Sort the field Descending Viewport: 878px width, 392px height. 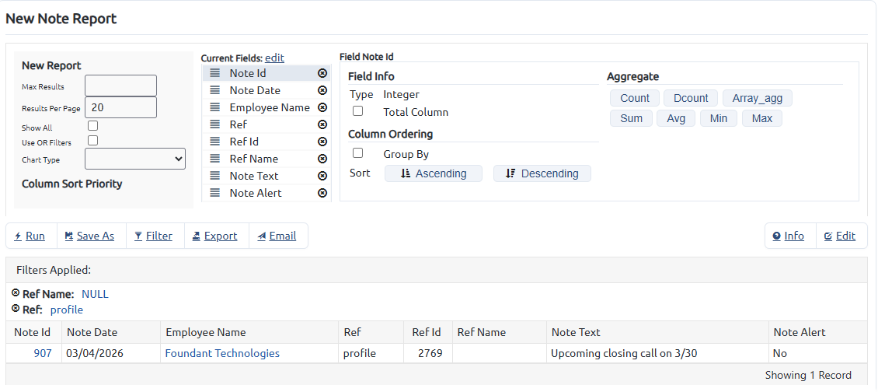point(542,173)
